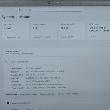Click the Windows logo beside Windows specifications

click(8, 103)
